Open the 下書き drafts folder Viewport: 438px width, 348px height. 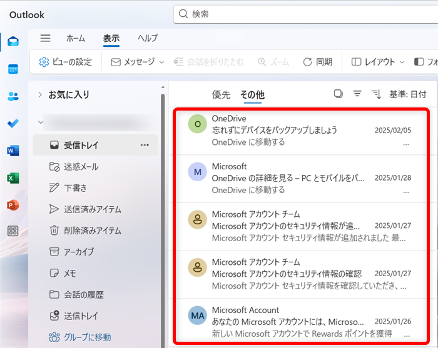coord(95,188)
